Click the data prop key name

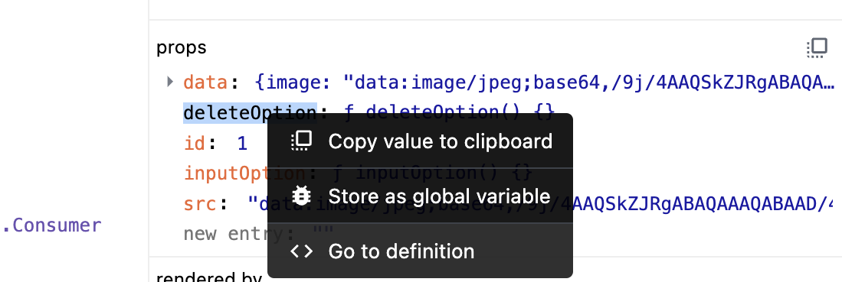[x=206, y=82]
